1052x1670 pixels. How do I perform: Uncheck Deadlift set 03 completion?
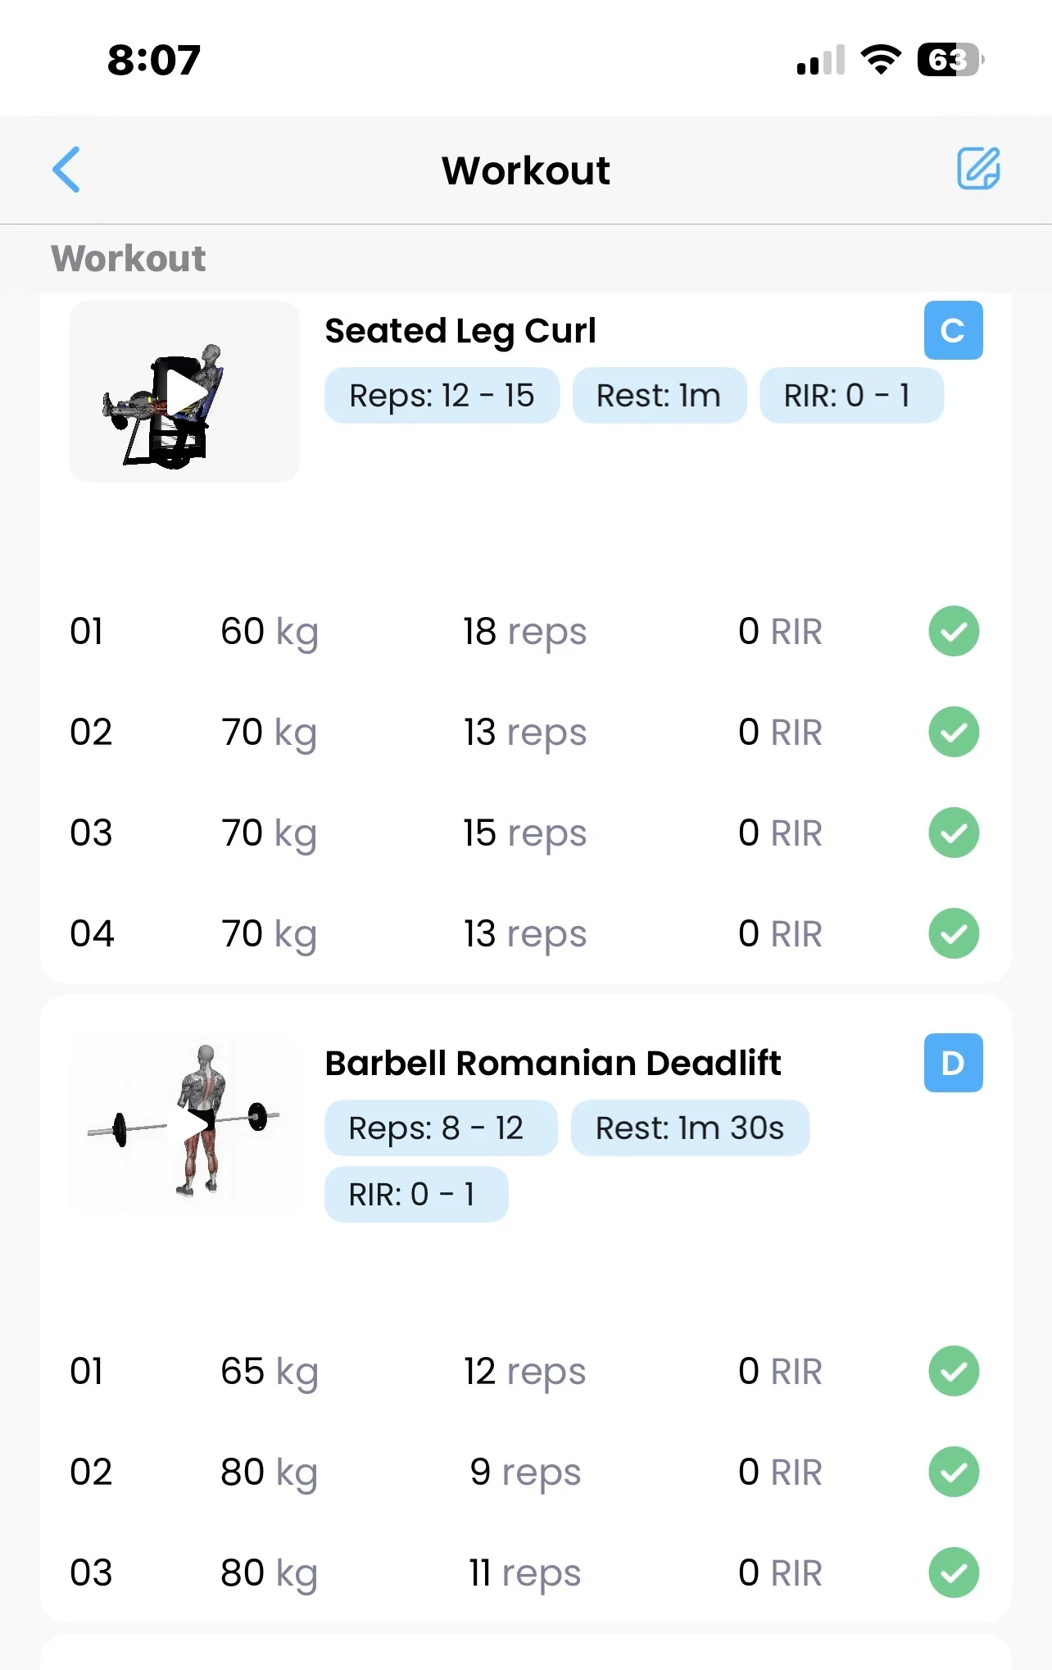954,1572
